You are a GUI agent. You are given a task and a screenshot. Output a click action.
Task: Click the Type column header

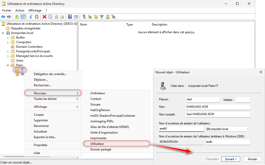click(x=137, y=25)
